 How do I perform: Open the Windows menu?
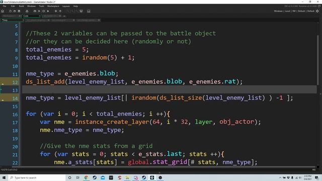click(x=31, y=6)
